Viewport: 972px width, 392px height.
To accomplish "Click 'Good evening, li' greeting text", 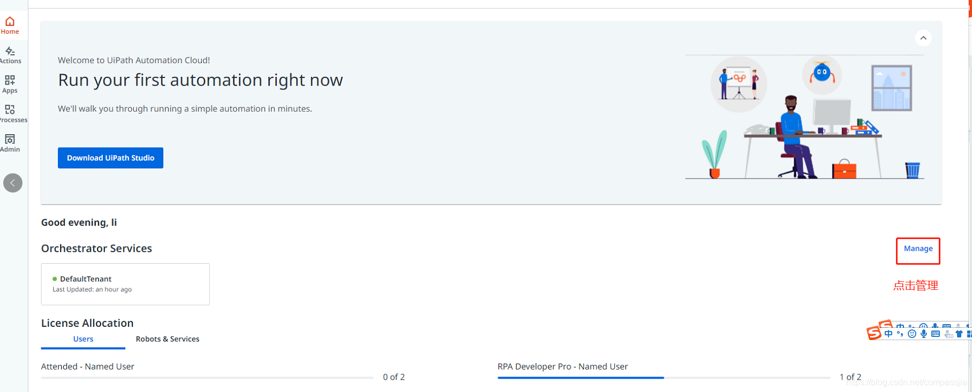I will tap(79, 222).
